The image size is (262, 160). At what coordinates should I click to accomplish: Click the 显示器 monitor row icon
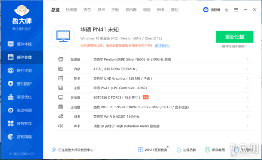(61, 97)
